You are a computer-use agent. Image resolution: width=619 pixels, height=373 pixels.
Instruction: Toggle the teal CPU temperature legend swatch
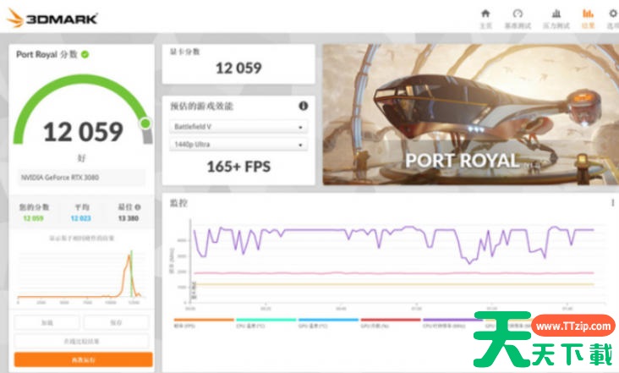266,320
